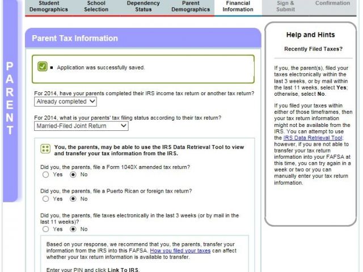Open the Dependency Status tab
The height and width of the screenshot is (272, 363).
143,6
